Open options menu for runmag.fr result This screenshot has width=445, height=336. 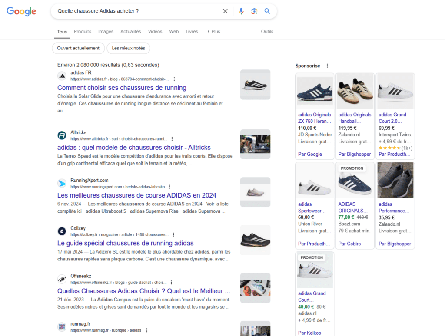tap(146, 330)
